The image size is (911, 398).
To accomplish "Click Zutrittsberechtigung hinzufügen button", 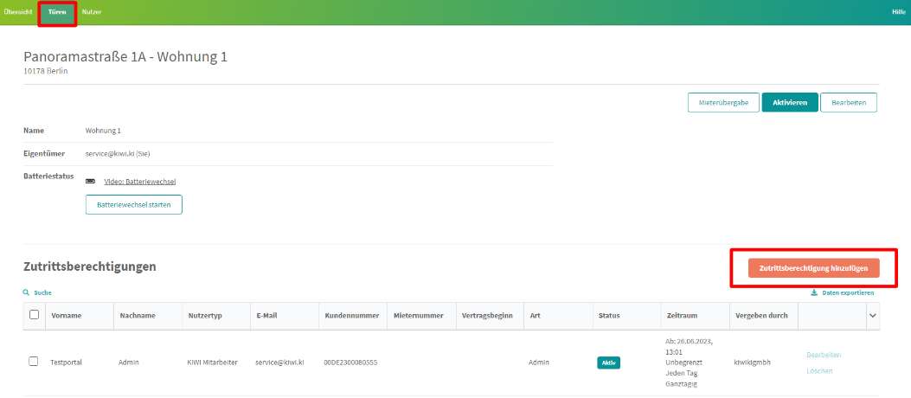I will pyautogui.click(x=813, y=269).
